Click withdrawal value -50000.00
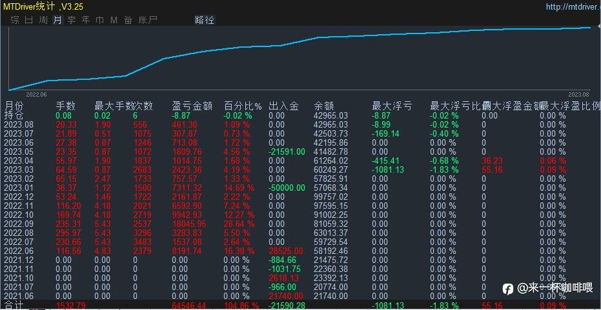This screenshot has width=601, height=310. pyautogui.click(x=287, y=188)
